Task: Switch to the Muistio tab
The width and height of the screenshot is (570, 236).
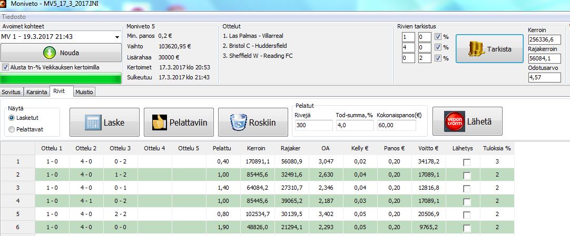Action: (x=84, y=92)
